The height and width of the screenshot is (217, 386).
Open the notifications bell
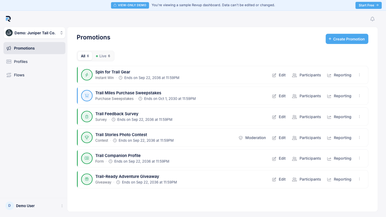point(372,19)
